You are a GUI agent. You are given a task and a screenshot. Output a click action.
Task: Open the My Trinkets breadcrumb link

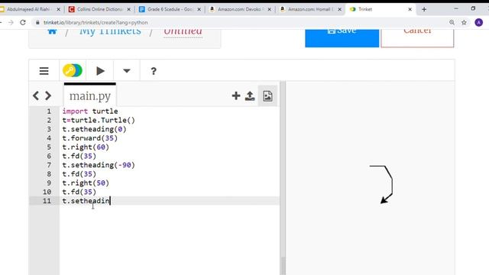pyautogui.click(x=110, y=32)
